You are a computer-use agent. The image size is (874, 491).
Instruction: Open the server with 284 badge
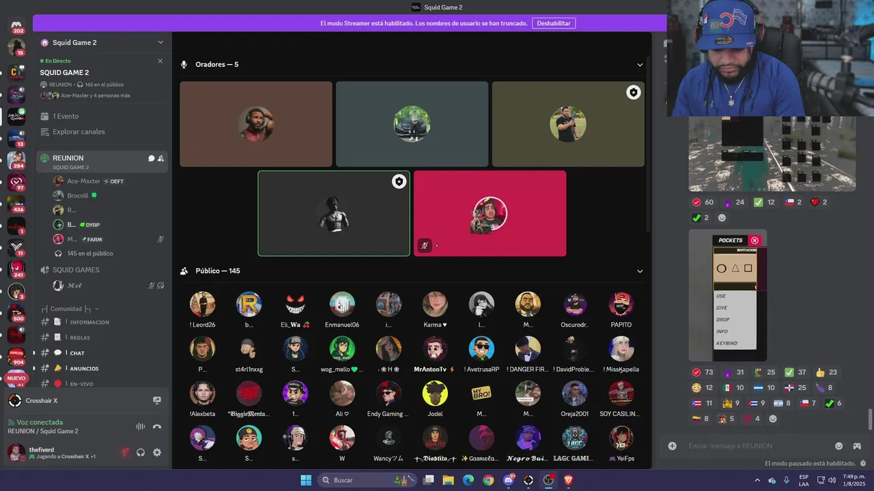tap(16, 160)
